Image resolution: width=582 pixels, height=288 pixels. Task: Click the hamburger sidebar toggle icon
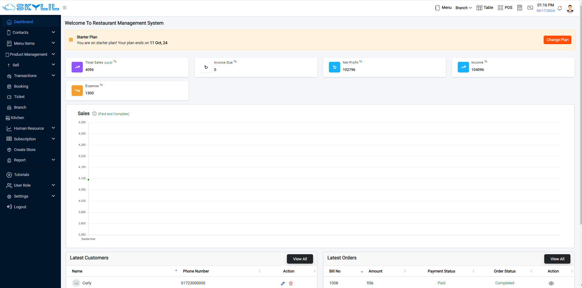[x=65, y=8]
